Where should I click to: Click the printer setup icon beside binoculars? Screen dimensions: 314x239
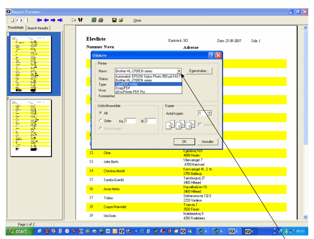click(x=94, y=20)
